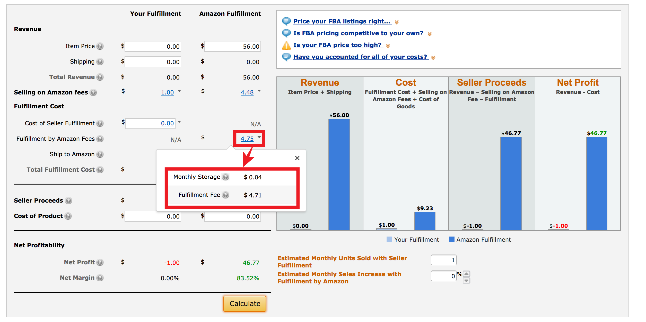Click help icon next to Total Revenue
The height and width of the screenshot is (322, 646).
click(x=100, y=77)
